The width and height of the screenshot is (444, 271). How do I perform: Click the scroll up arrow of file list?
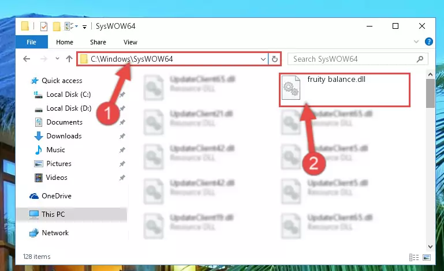[430, 75]
